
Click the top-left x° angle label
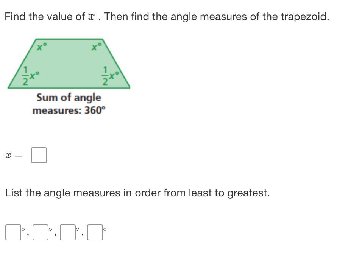pyautogui.click(x=41, y=47)
